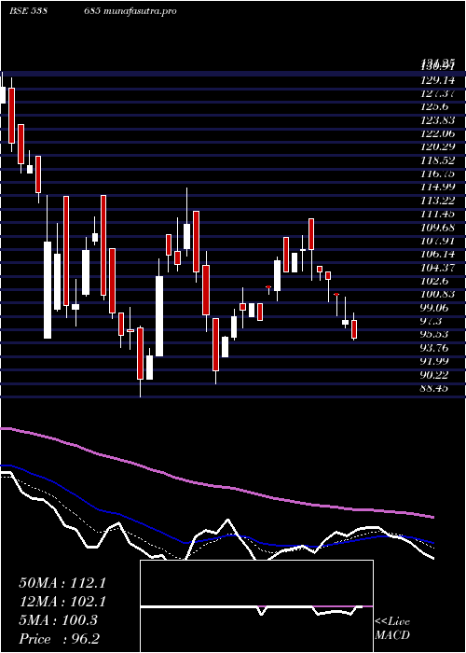Click the 5MA : 100.3 readout
Screen dimensions: 466x653
click(x=58, y=620)
